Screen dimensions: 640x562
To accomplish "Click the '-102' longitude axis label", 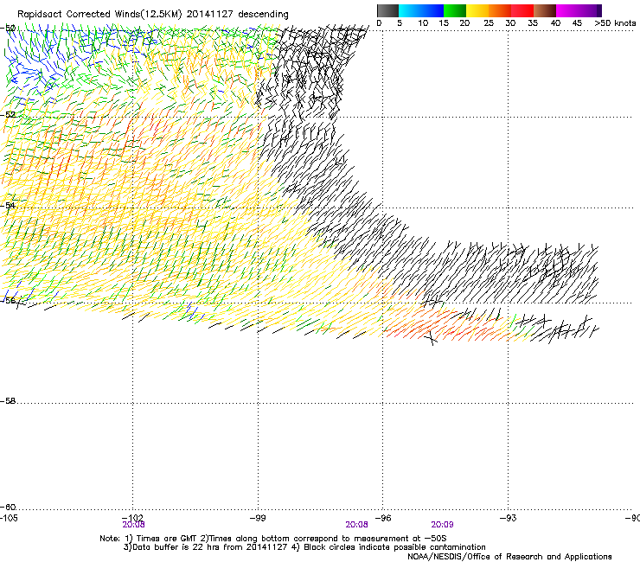I will 132,518.
